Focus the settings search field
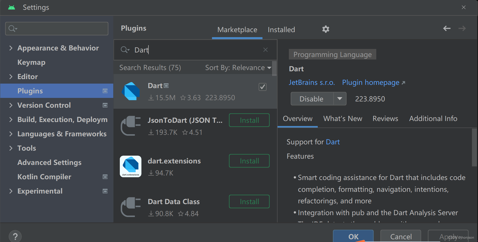Image resolution: width=478 pixels, height=242 pixels. pyautogui.click(x=57, y=28)
